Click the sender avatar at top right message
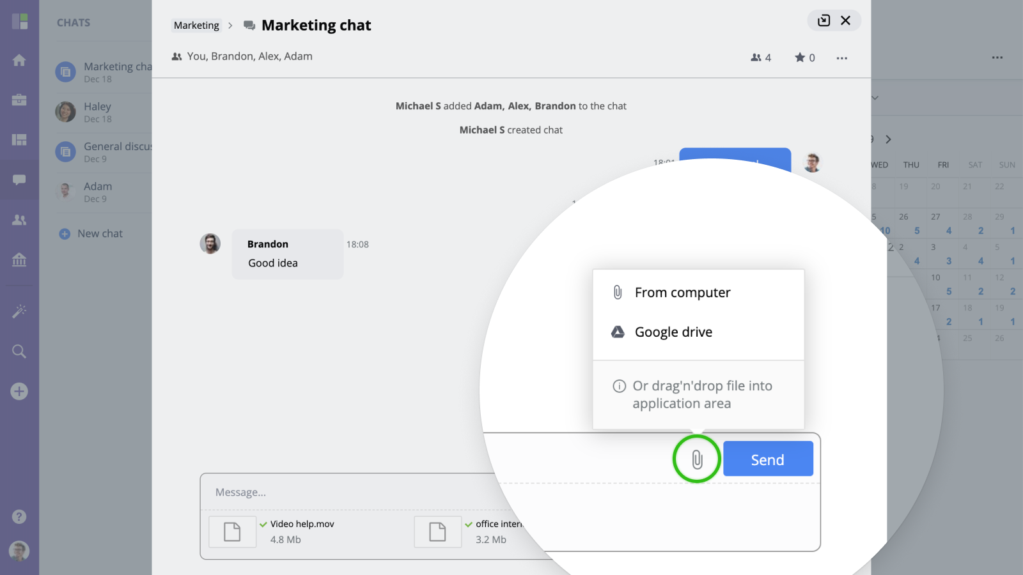 (x=812, y=163)
